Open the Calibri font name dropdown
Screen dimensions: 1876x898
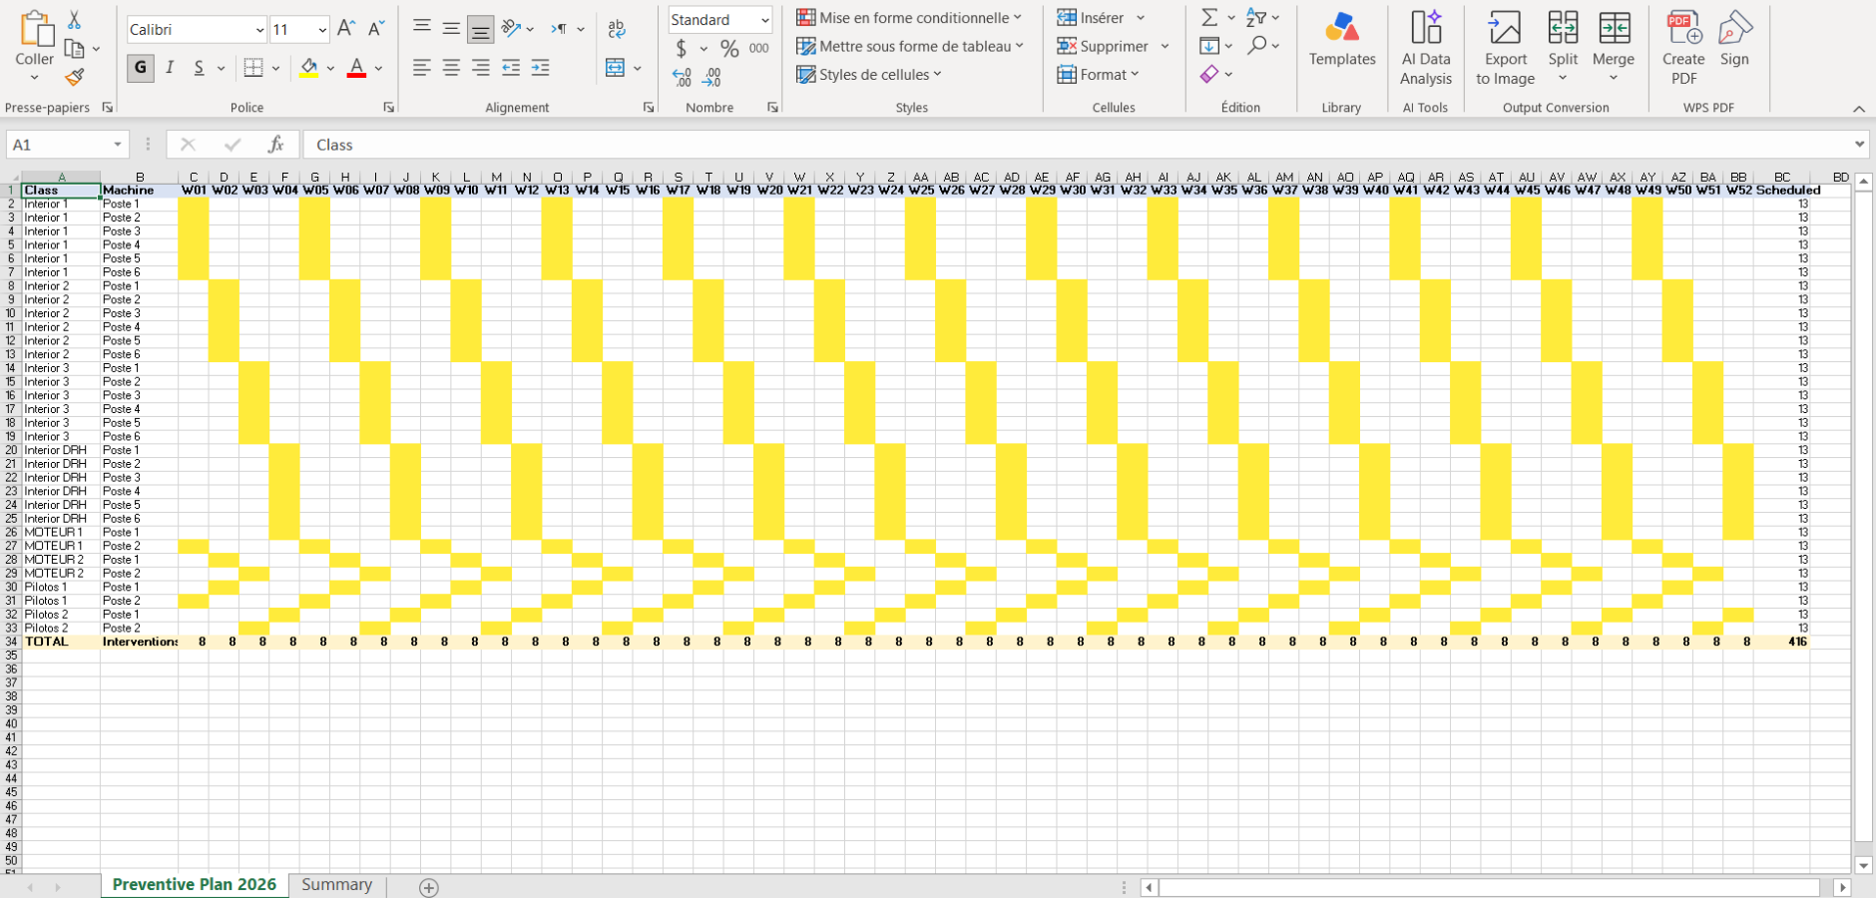[x=259, y=30]
